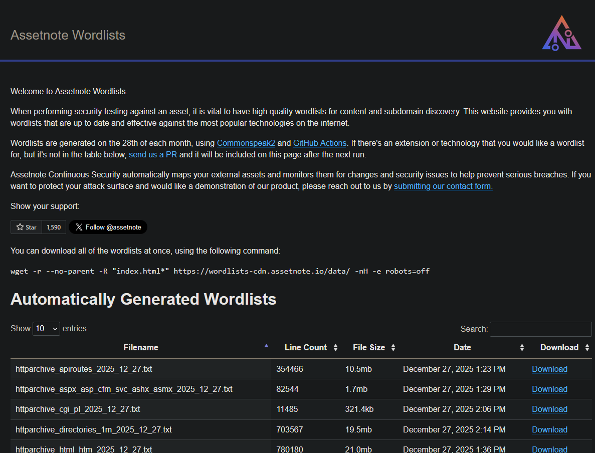Sort table by Filename column

[x=141, y=348]
